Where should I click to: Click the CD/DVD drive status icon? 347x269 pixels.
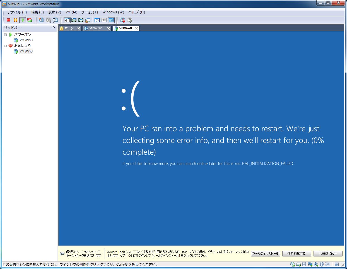293,264
